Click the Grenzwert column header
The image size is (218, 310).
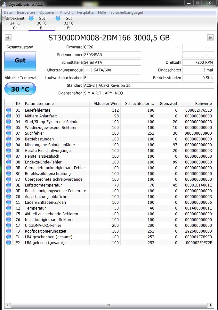[168, 103]
